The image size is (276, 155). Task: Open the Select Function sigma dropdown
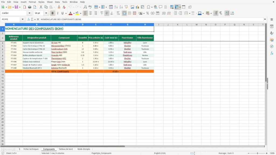[35, 19]
